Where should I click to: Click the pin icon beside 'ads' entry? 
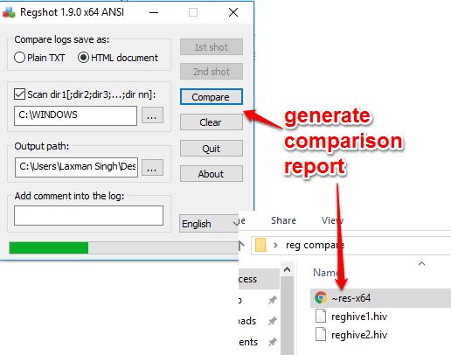pos(273,321)
